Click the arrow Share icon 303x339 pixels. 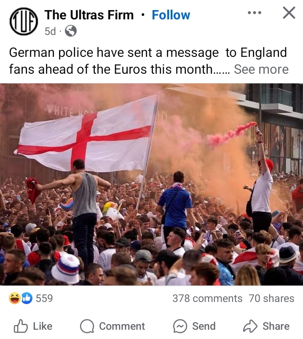click(x=250, y=326)
